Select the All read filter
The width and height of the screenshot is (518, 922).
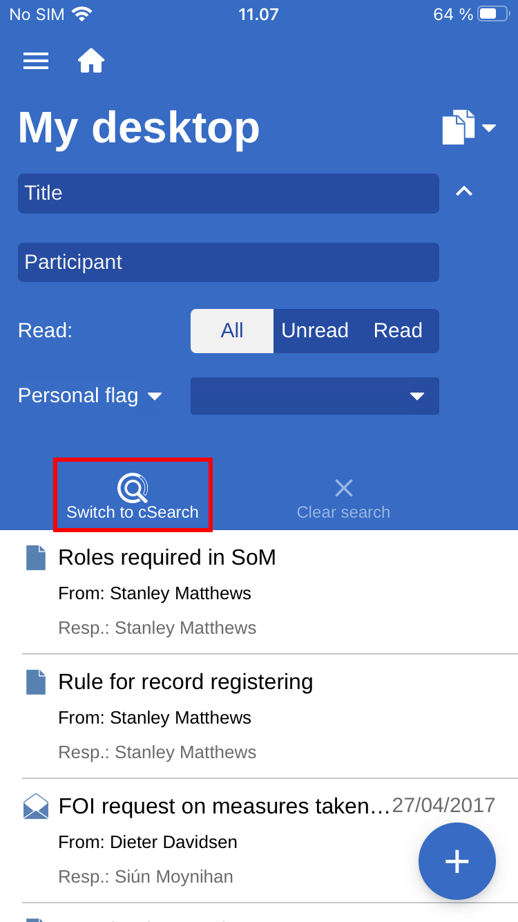coord(232,331)
